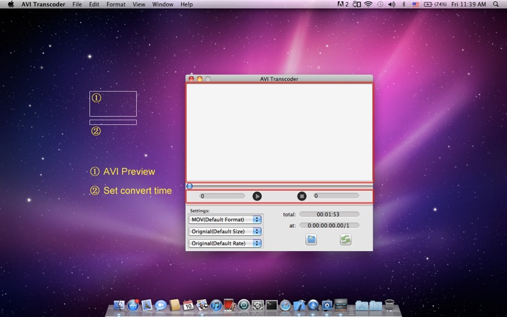Open iChat in the dock

pyautogui.click(x=160, y=305)
